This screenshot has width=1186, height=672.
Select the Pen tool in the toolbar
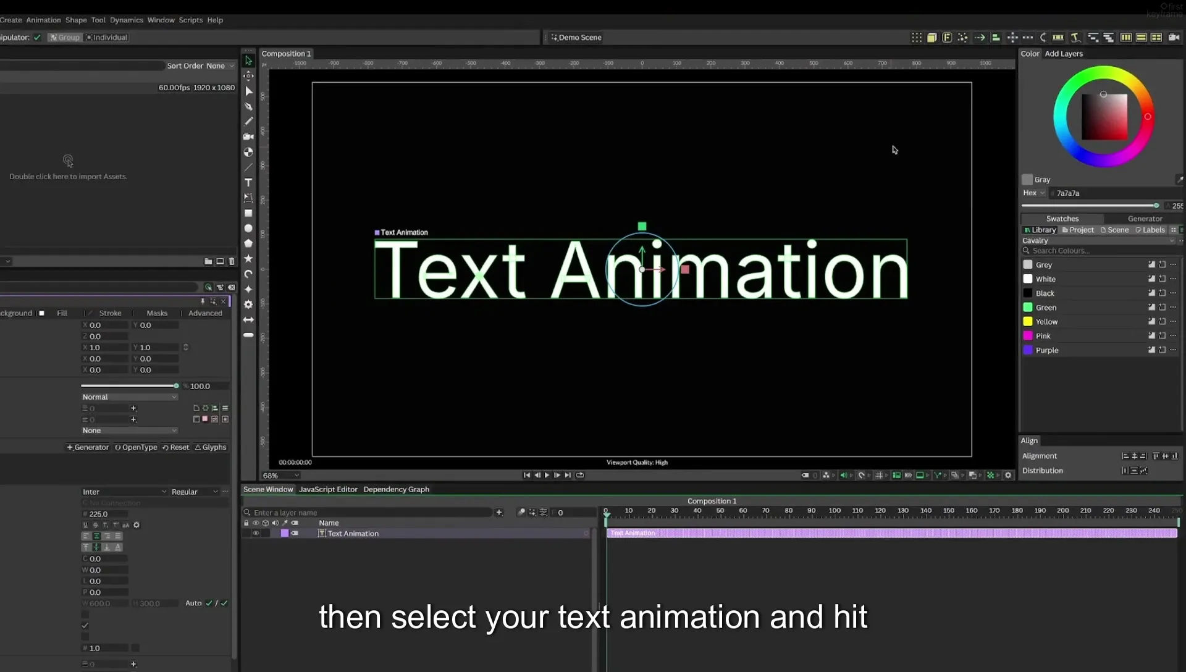[x=248, y=106]
